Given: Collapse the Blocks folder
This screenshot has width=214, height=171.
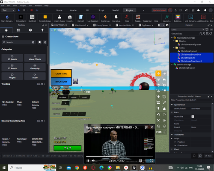Looking at the screenshot, I should pos(174,41).
